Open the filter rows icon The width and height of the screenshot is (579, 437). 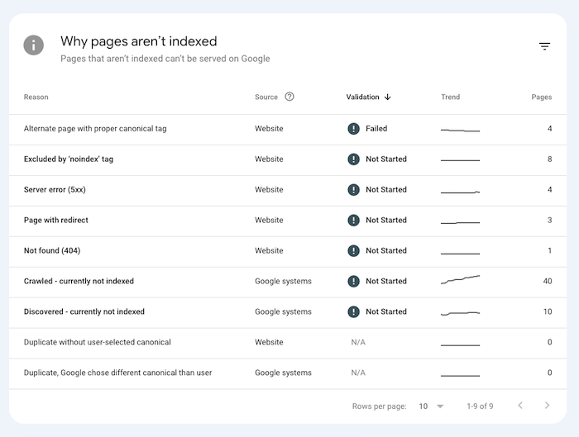point(544,47)
